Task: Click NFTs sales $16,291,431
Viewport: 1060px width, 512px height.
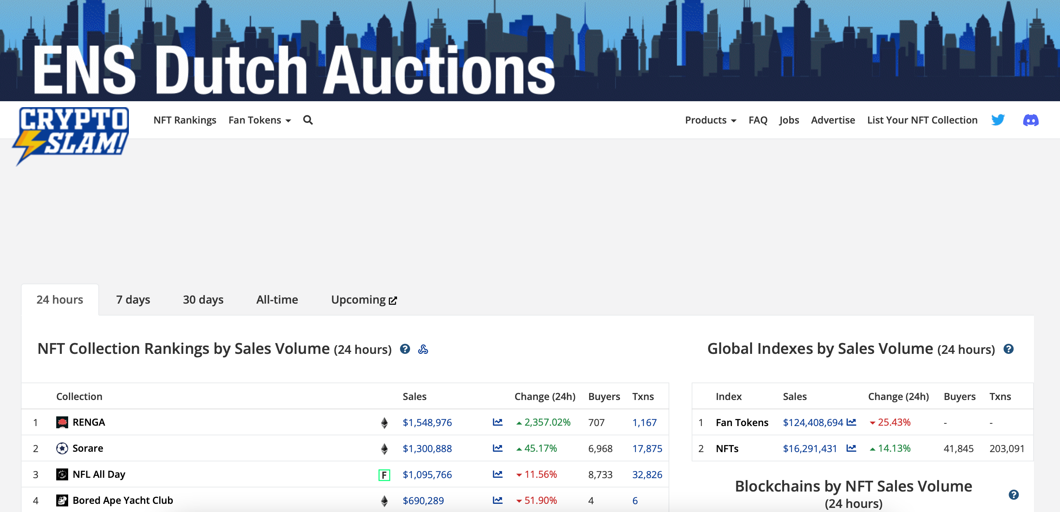Action: (x=810, y=448)
